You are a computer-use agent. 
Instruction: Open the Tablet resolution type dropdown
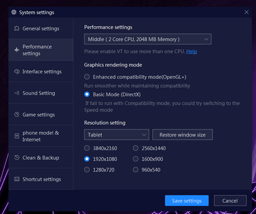point(117,135)
